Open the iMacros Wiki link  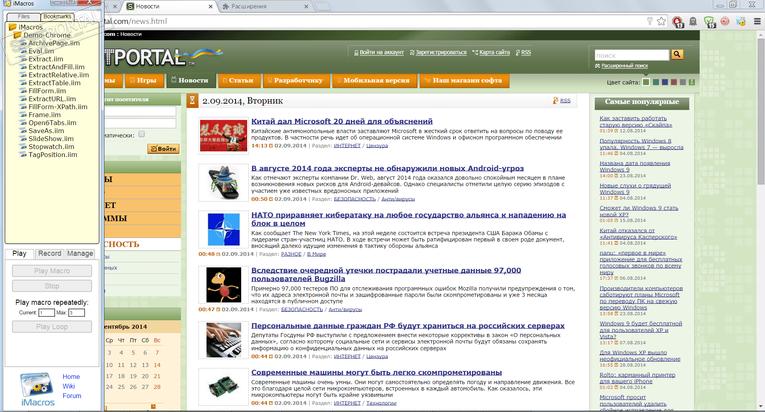69,386
